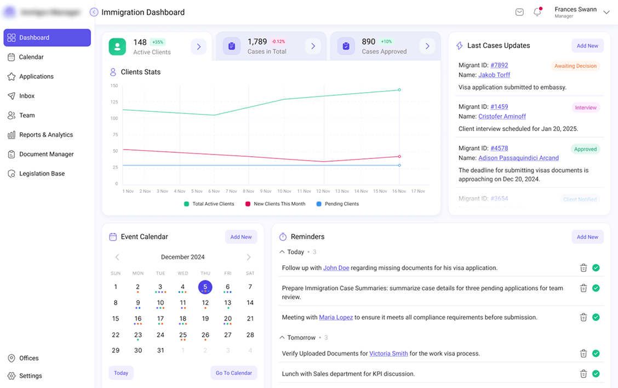Toggle Total Active Clients legend swatch

pyautogui.click(x=187, y=204)
